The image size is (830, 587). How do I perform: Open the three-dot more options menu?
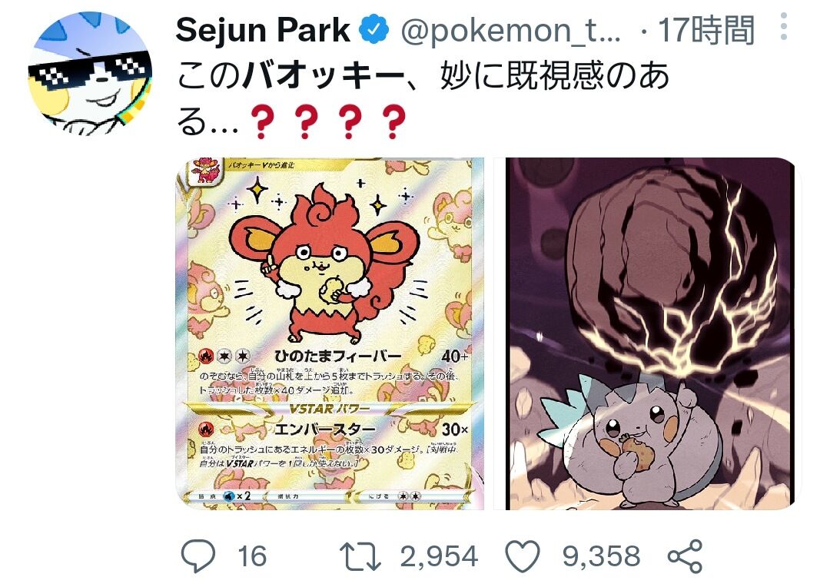coord(784,26)
